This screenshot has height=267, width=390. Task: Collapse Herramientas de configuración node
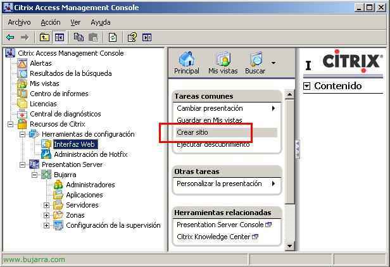[22, 134]
